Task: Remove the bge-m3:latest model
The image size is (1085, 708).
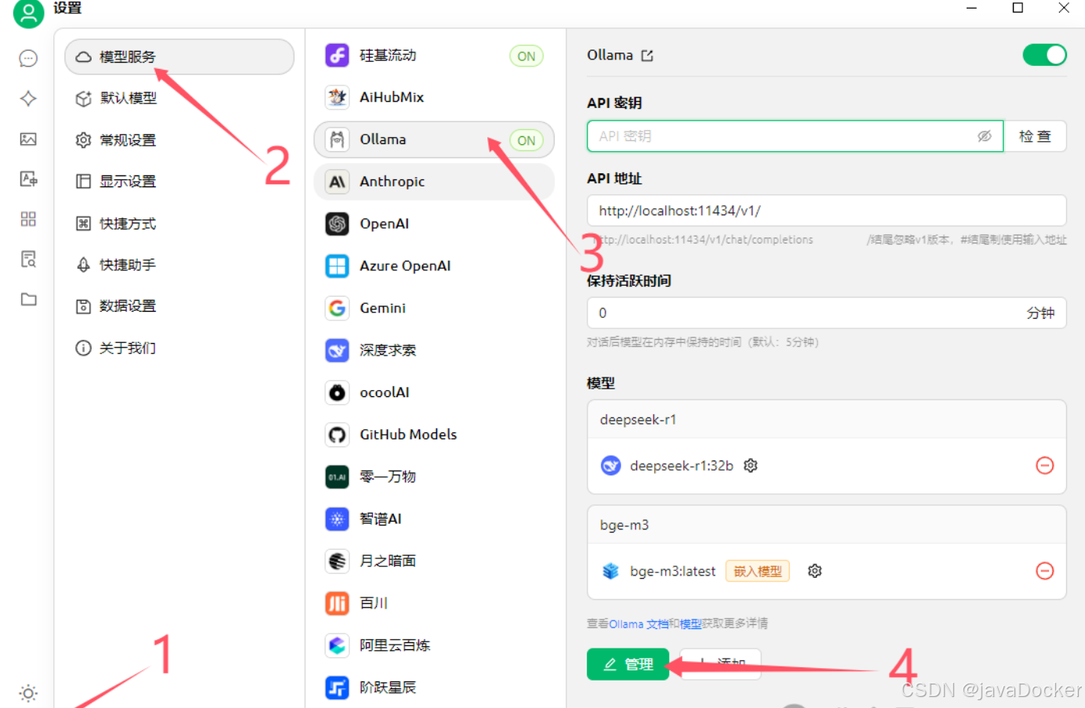Action: pyautogui.click(x=1044, y=571)
